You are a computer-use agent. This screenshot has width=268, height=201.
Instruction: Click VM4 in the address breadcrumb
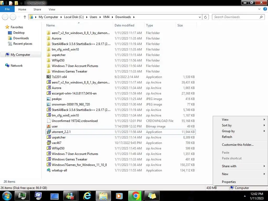point(106,17)
